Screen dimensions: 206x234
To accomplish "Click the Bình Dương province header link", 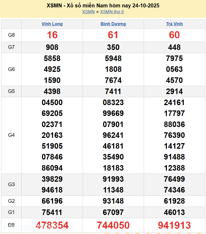I will click(113, 24).
